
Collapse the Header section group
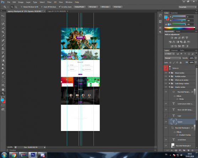(170, 87)
